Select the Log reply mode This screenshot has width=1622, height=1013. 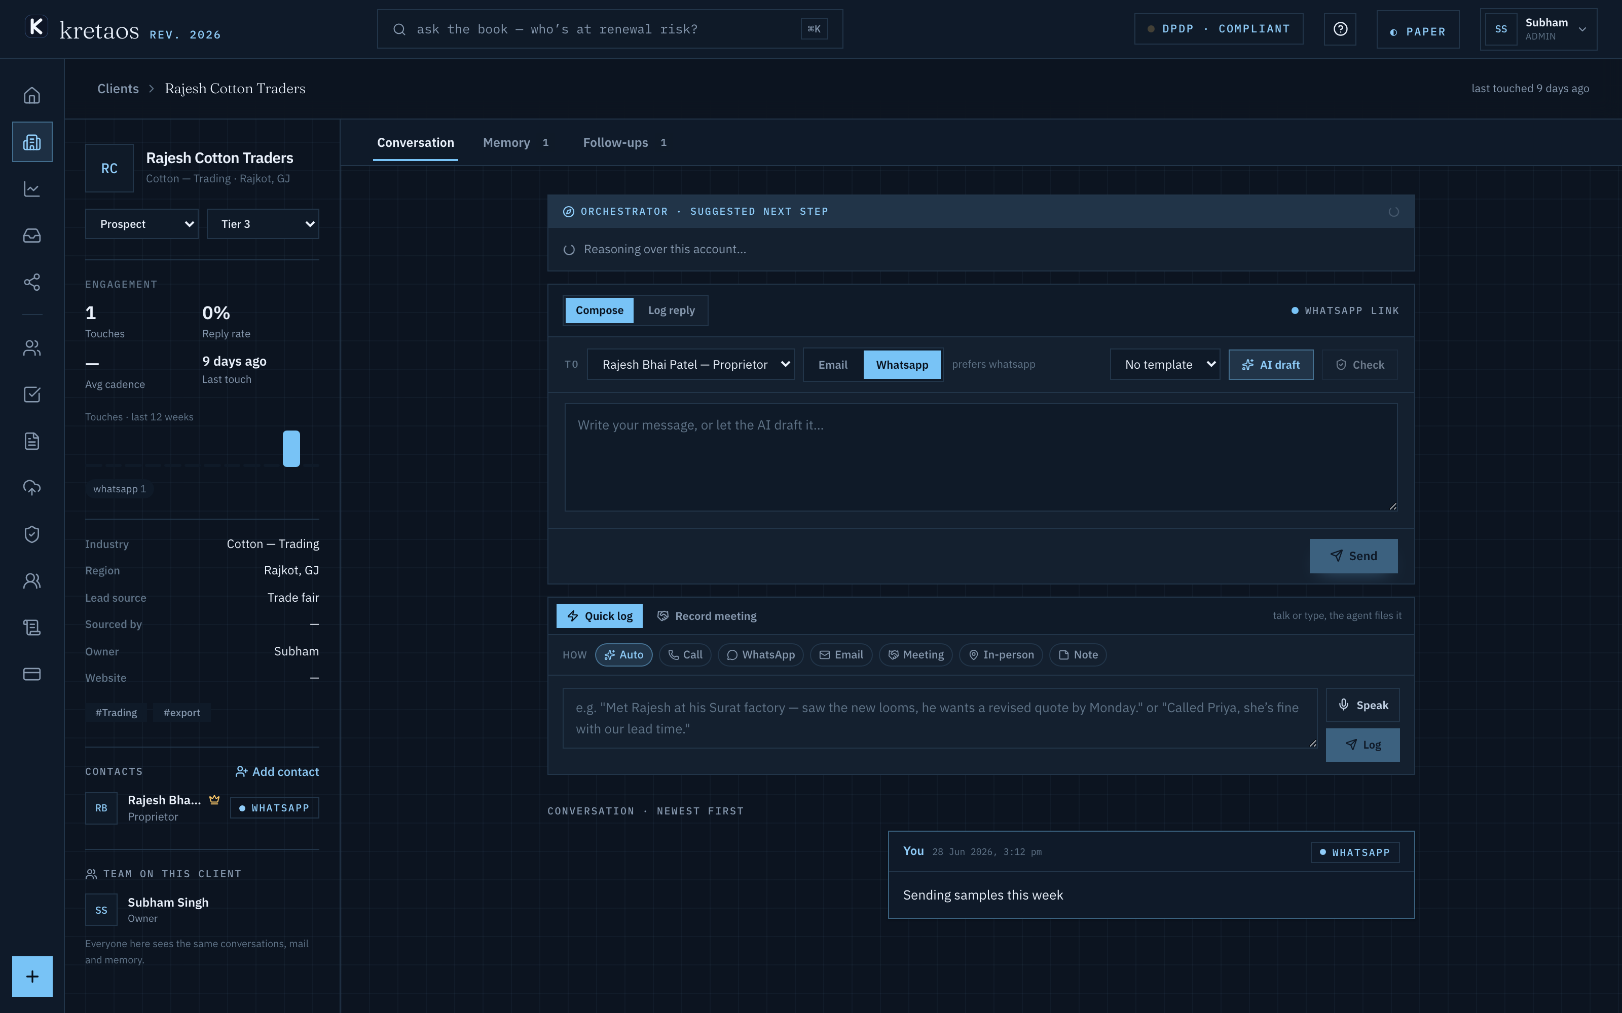tap(671, 310)
